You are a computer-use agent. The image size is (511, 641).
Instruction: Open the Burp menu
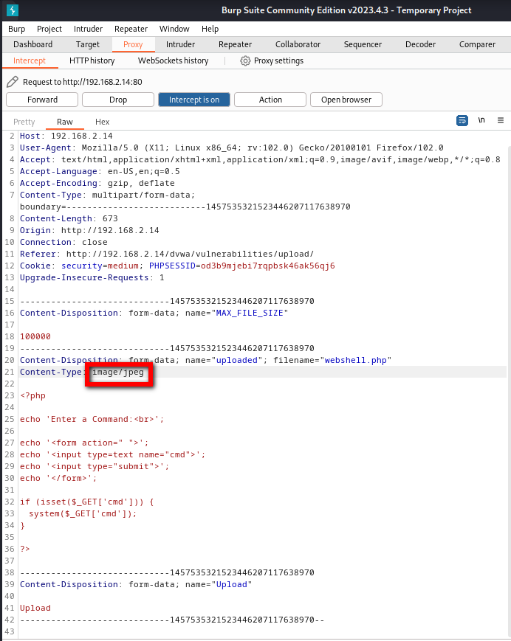(17, 29)
